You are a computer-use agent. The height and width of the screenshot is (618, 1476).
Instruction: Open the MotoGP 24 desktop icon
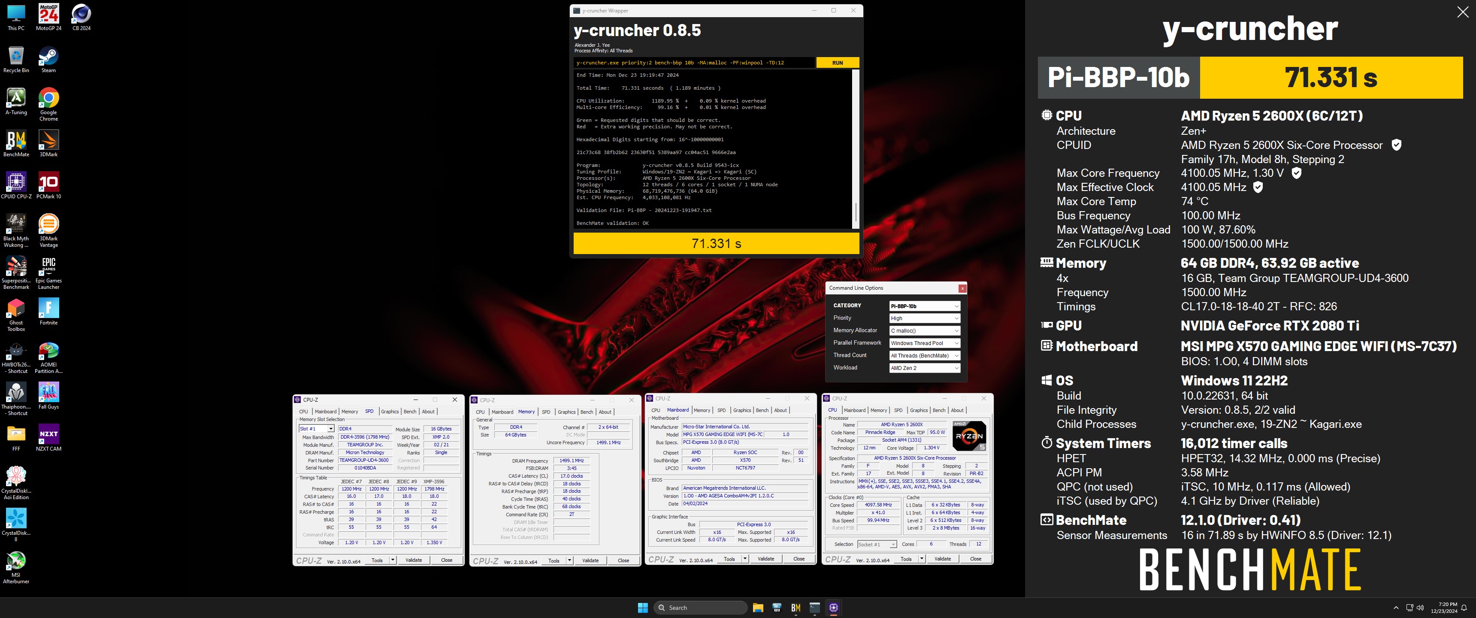[x=49, y=17]
